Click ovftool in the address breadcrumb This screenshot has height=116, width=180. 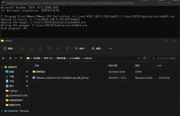click(88, 58)
